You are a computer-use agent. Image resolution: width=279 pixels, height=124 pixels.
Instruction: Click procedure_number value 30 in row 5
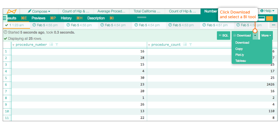[x=142, y=78]
